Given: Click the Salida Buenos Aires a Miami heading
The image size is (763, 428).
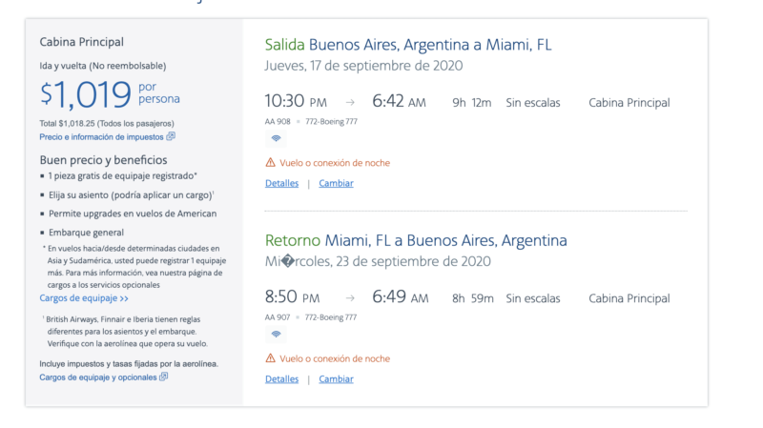Looking at the screenshot, I should (408, 45).
